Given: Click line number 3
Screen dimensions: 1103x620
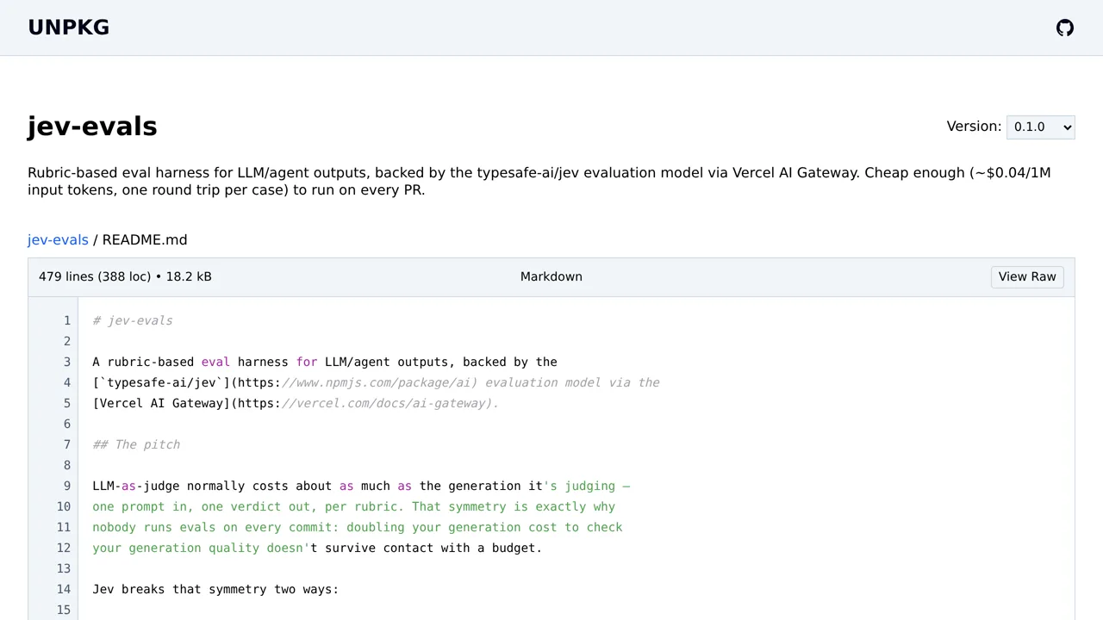Looking at the screenshot, I should click(x=66, y=362).
